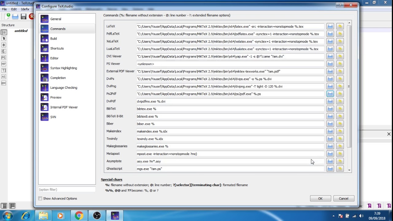
Task: Click the PS Viewer command text field
Action: coord(230,64)
